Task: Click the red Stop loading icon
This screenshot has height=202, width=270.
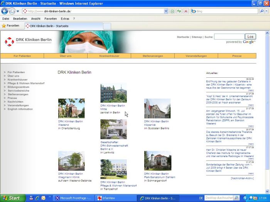Action: (186, 11)
